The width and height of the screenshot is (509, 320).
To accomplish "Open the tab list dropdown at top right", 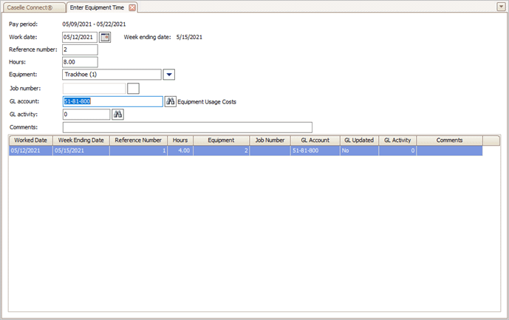I will (501, 6).
